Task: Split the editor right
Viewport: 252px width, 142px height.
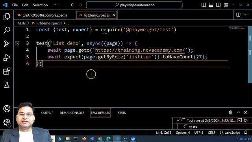Action: pos(238,15)
